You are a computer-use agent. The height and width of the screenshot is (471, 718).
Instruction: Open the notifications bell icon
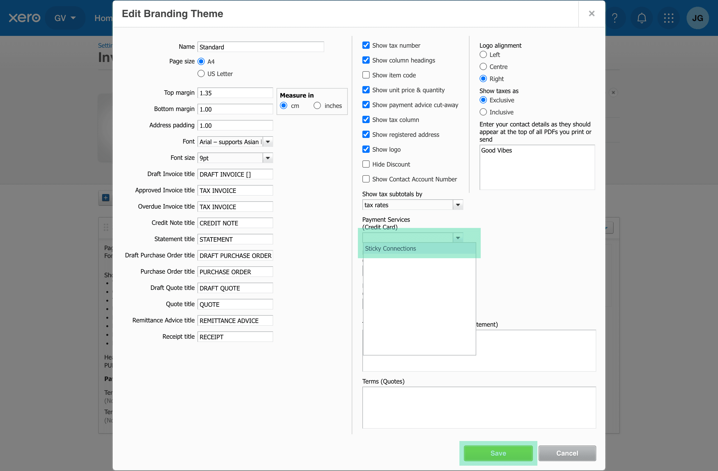pyautogui.click(x=641, y=18)
